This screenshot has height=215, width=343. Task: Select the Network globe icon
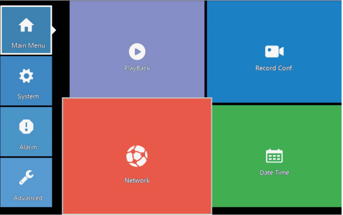(x=137, y=156)
